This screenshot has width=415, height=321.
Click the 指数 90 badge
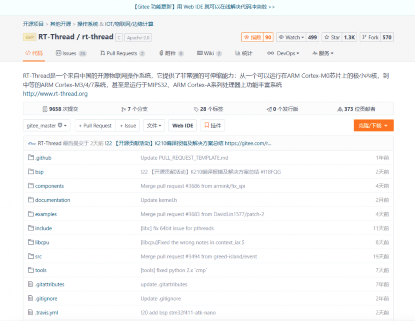coord(257,38)
